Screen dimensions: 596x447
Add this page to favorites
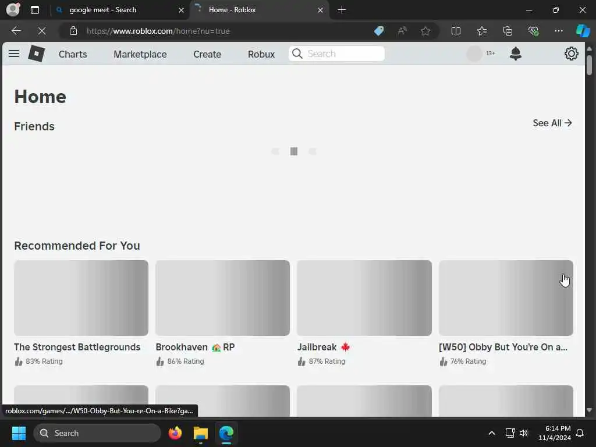click(425, 31)
